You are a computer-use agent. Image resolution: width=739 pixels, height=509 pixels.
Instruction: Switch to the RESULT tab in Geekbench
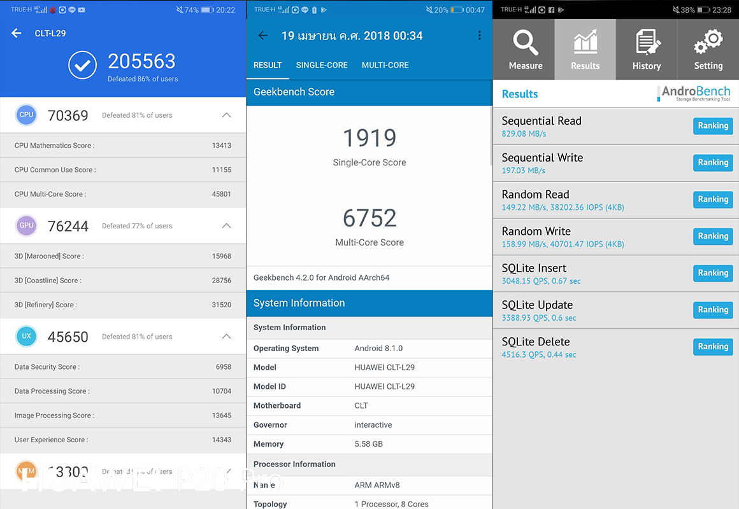coord(268,66)
